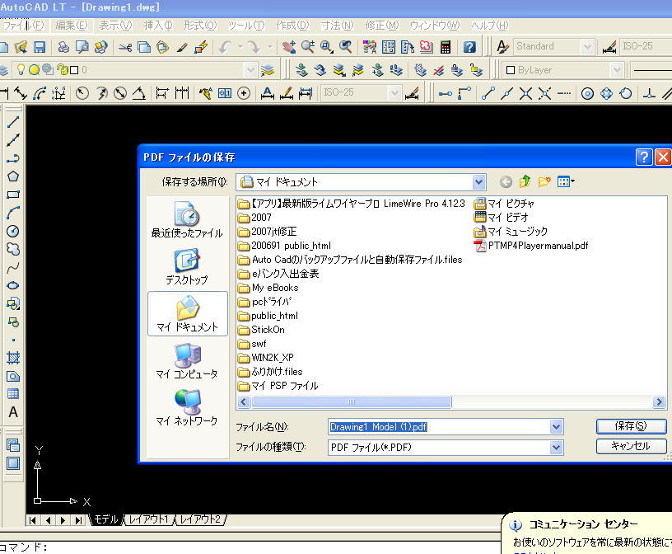Viewport: 672px width, 554px height.
Task: Click the キャンセル button
Action: [x=631, y=446]
